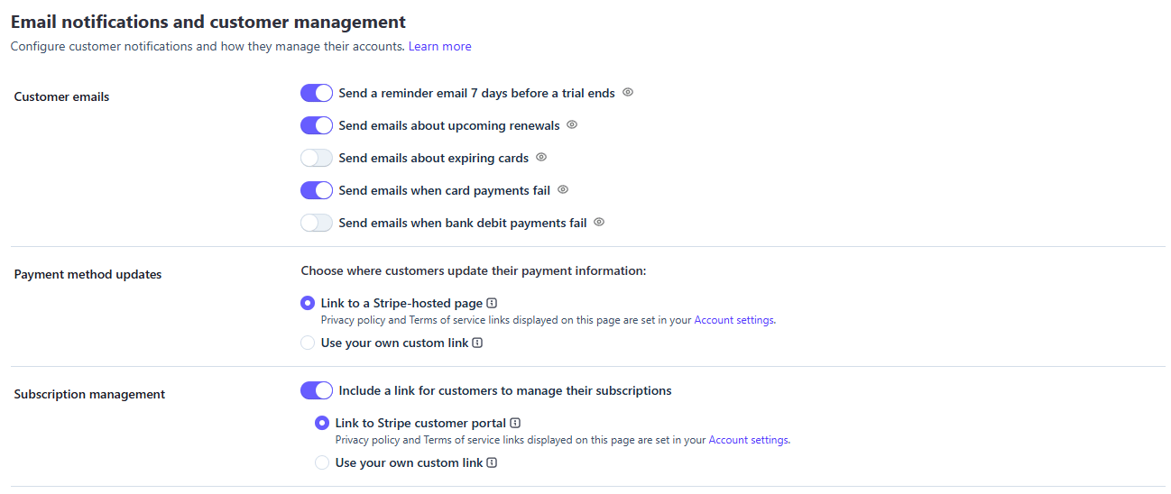Open the Learn more link

pos(439,46)
